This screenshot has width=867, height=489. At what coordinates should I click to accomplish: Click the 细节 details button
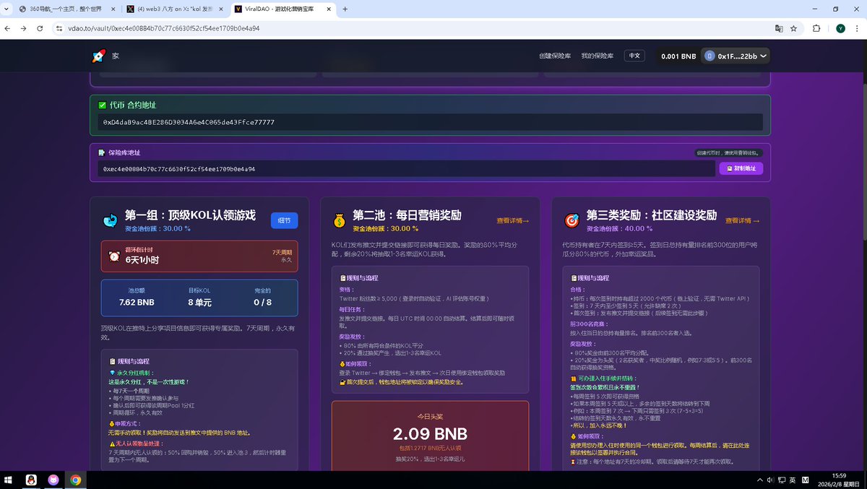point(284,220)
